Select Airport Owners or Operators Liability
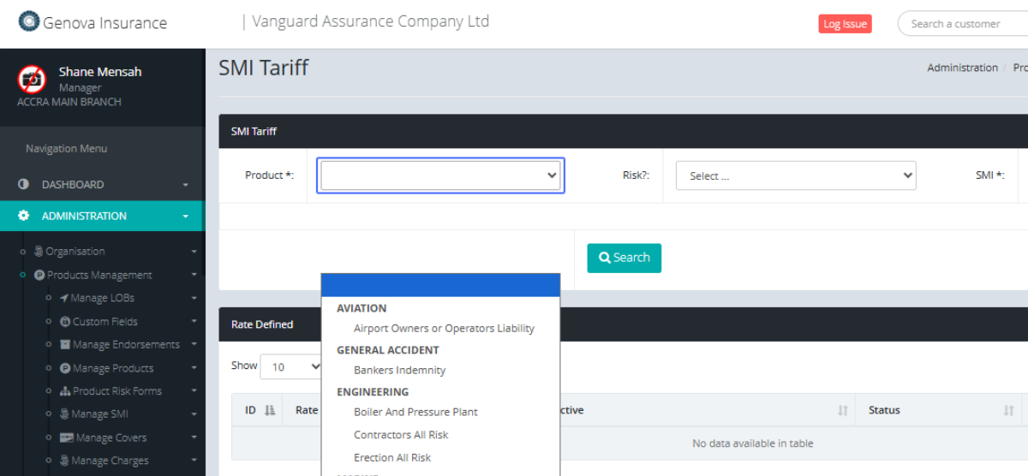Image resolution: width=1028 pixels, height=476 pixels. [x=444, y=329]
